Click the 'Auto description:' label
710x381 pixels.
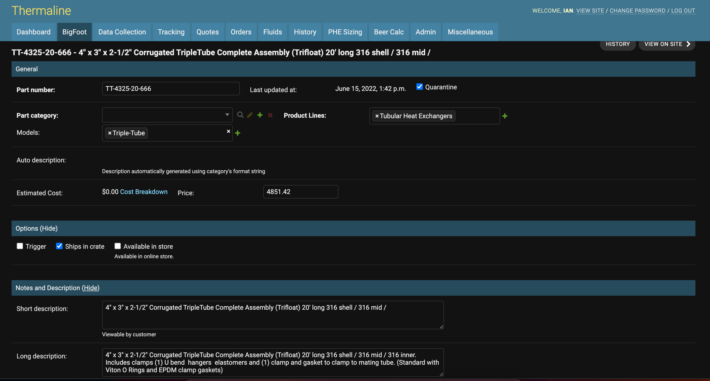41,160
